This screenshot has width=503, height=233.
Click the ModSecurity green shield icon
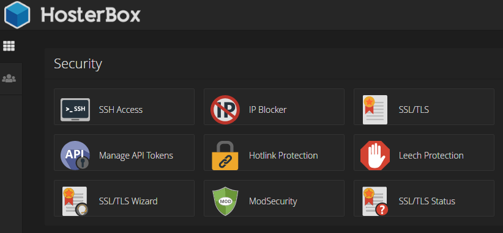[225, 201]
